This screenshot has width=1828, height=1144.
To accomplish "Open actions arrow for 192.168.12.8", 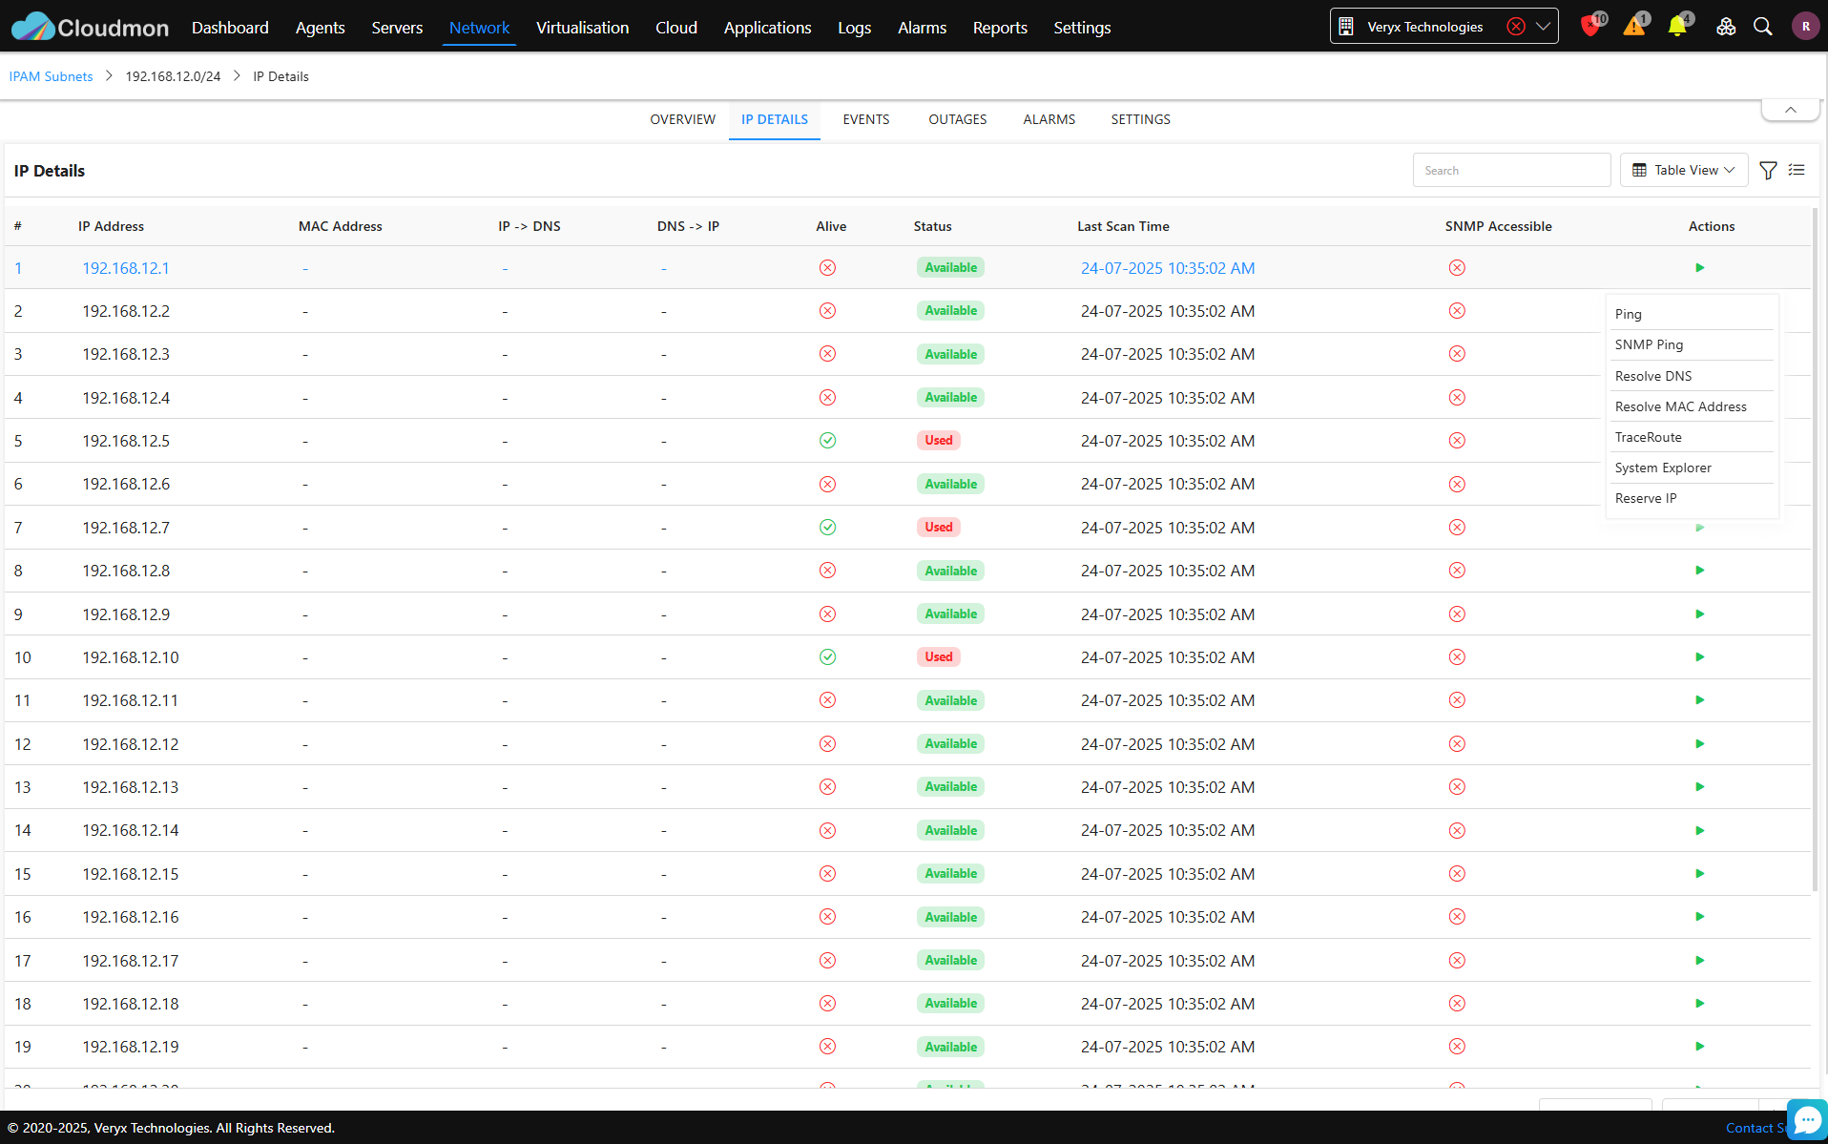I will [1699, 571].
